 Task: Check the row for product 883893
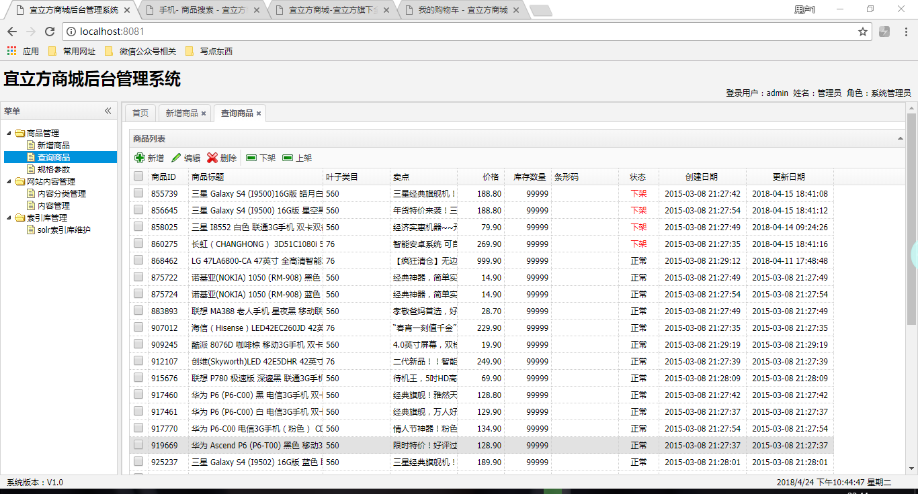pos(138,310)
